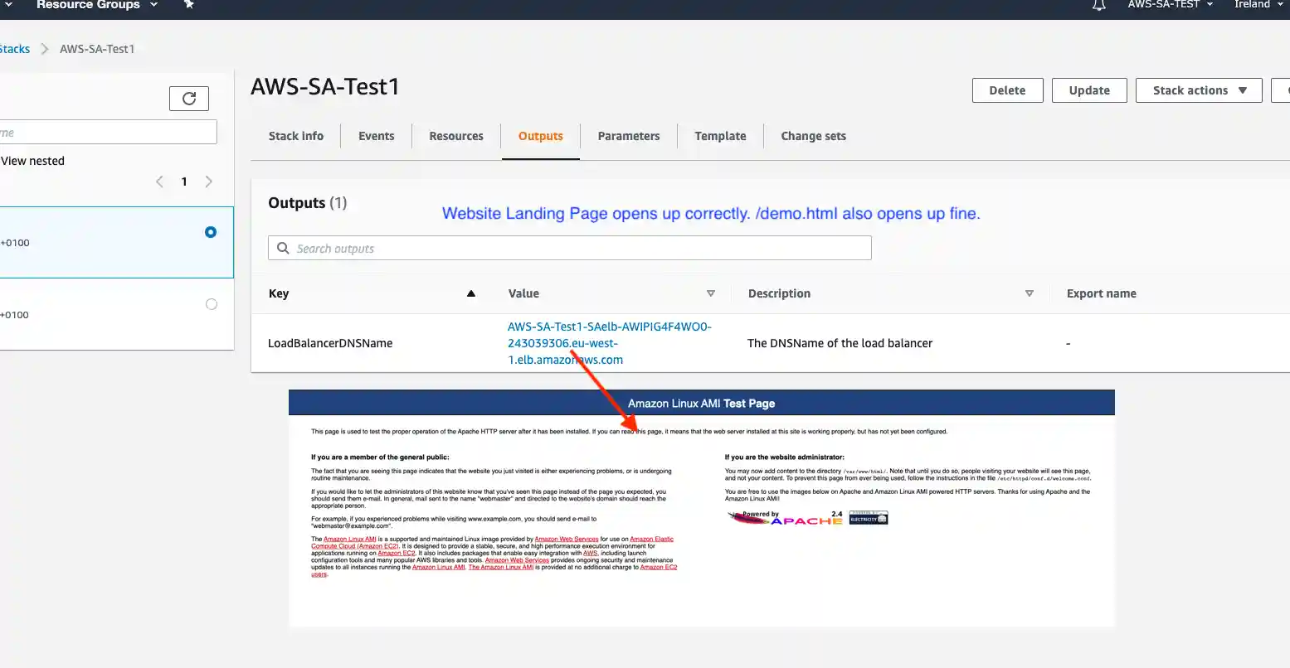This screenshot has width=1290, height=668.
Task: Go to next page of stacks
Action: (209, 182)
